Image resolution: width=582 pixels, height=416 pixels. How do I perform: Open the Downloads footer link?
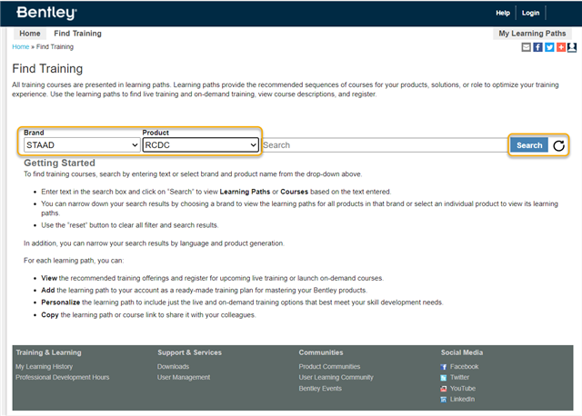pos(173,366)
